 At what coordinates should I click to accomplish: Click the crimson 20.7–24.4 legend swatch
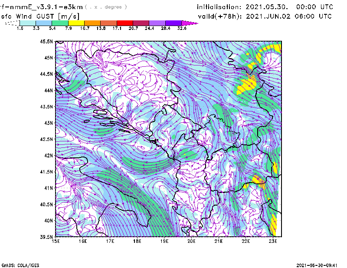(141, 23)
